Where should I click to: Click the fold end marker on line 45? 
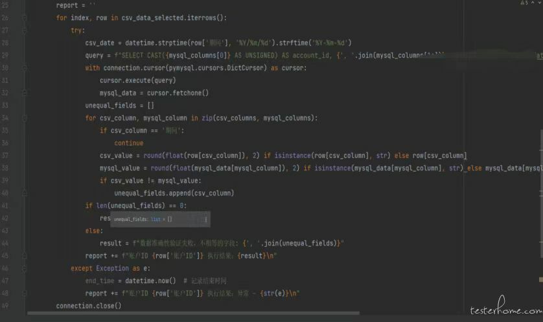coord(24,256)
